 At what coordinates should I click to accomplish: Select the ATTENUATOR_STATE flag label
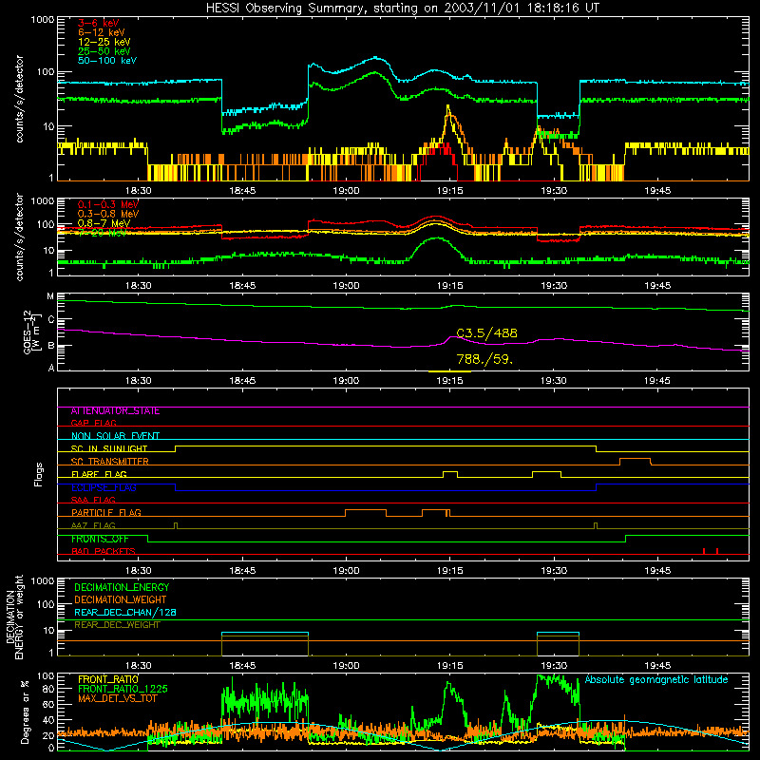(115, 410)
